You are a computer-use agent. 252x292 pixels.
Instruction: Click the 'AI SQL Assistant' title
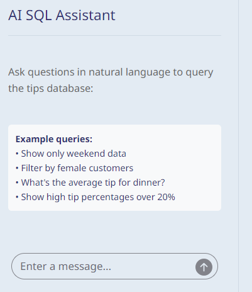[62, 15]
